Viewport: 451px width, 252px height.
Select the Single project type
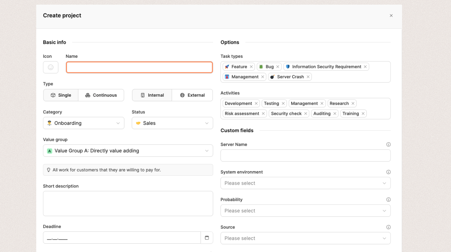pyautogui.click(x=61, y=95)
